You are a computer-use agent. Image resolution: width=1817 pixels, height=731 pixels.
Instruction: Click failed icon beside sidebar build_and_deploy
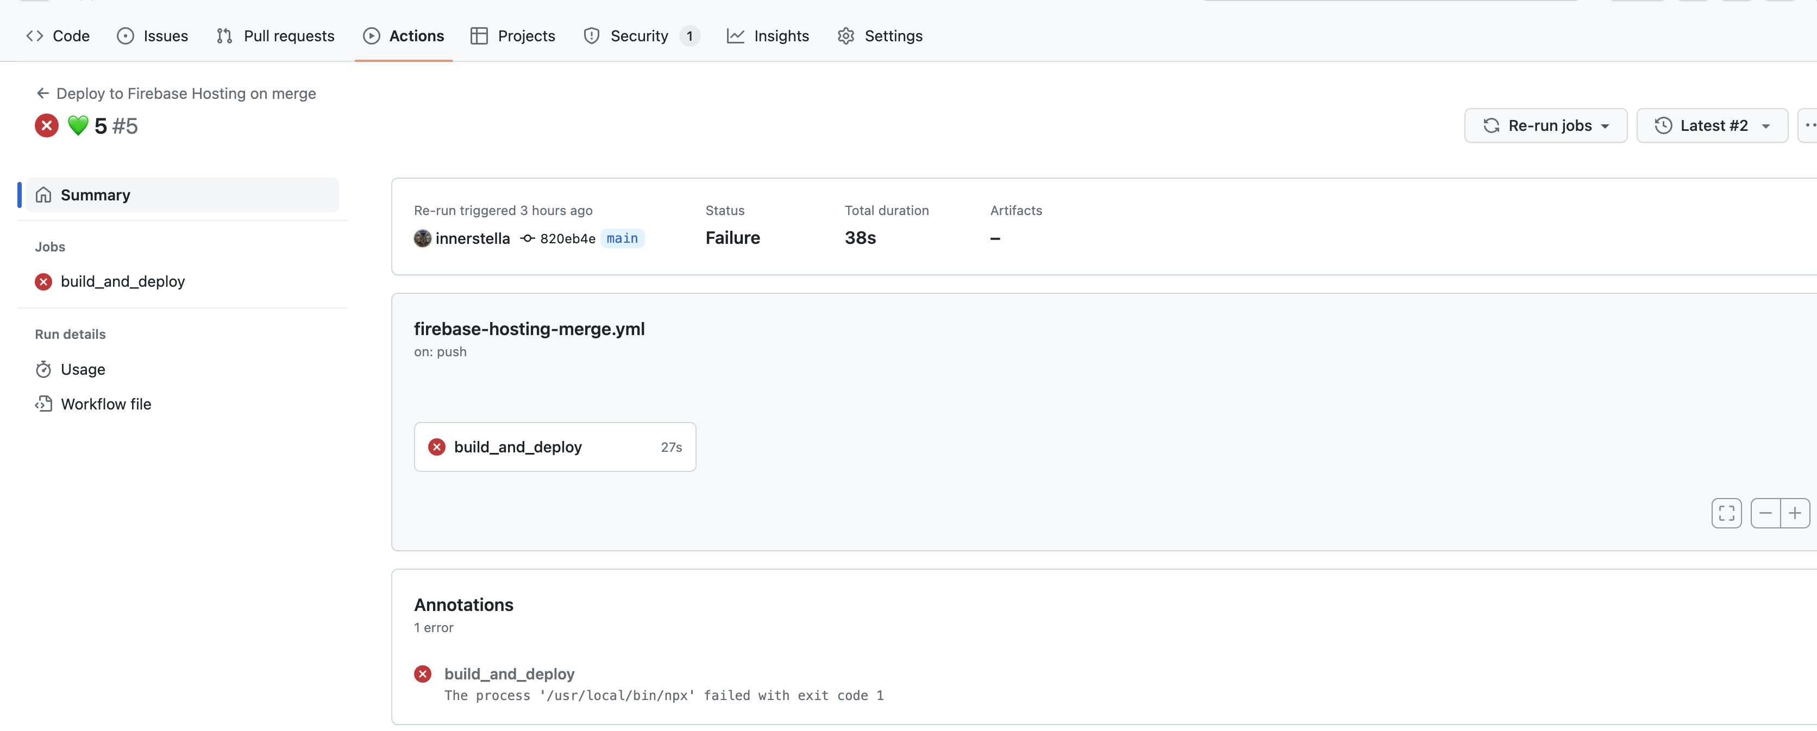(x=43, y=281)
